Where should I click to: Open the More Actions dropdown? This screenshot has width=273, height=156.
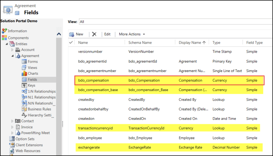132,34
